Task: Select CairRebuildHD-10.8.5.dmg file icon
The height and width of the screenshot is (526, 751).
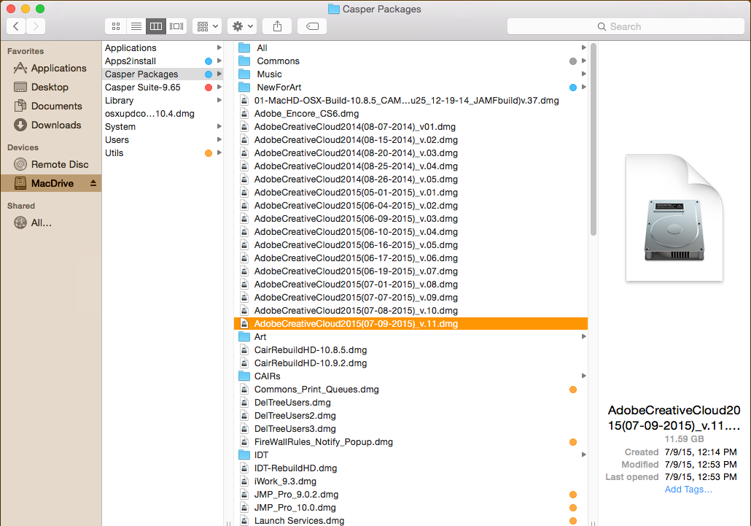Action: pos(244,349)
